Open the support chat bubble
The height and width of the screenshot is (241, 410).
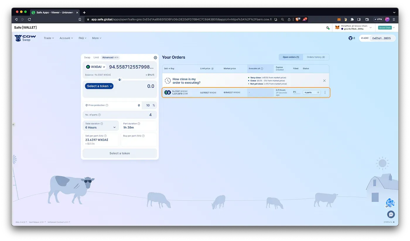391,214
